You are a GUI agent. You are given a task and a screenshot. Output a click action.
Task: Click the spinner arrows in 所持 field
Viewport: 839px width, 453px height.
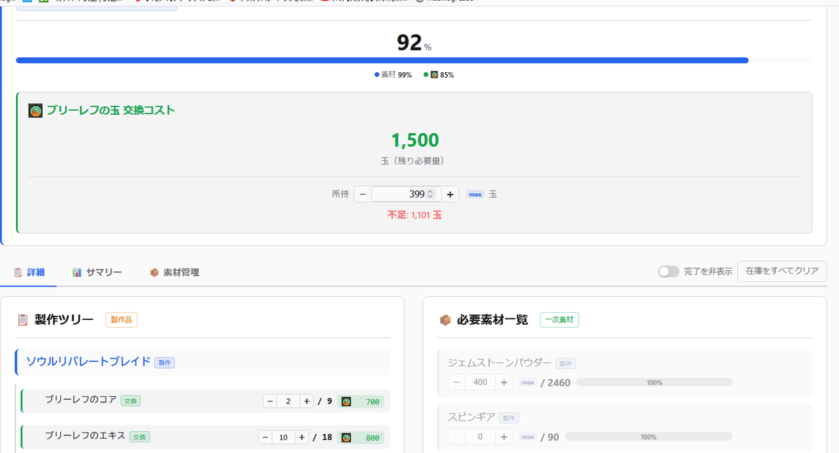pyautogui.click(x=430, y=194)
